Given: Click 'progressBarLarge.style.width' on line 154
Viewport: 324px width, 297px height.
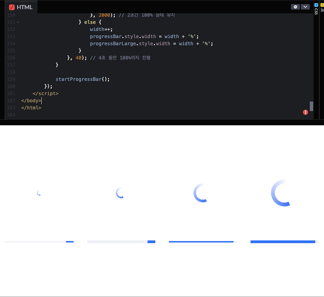Looking at the screenshot, I should click(x=130, y=43).
